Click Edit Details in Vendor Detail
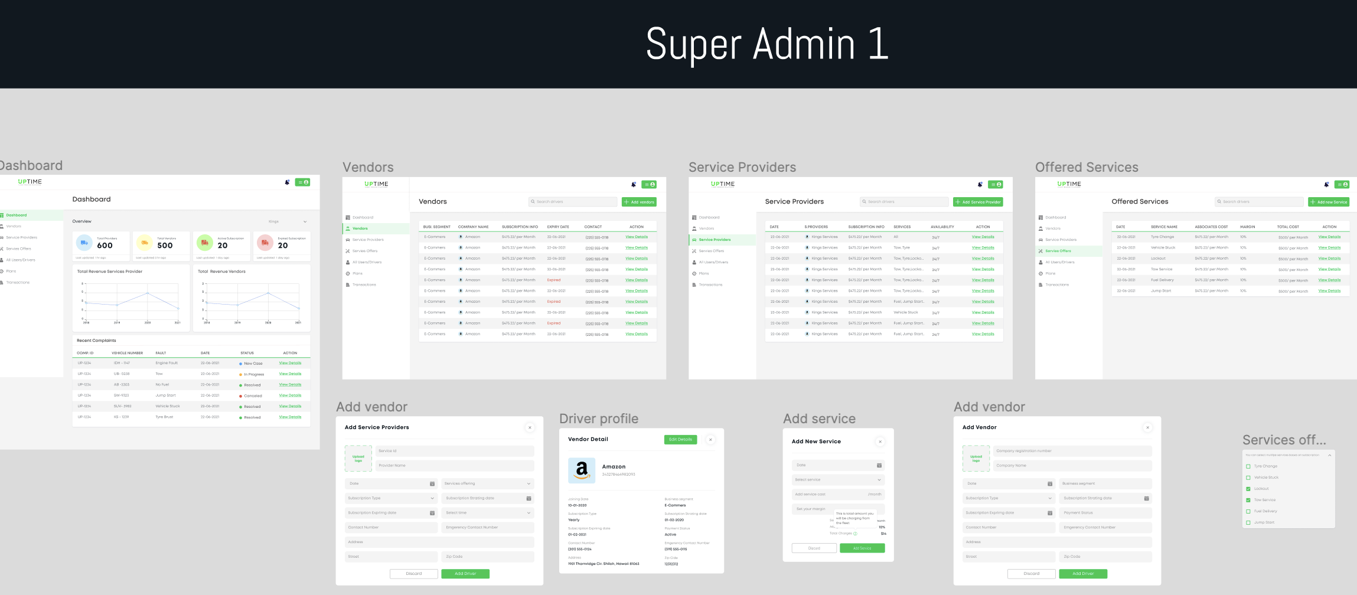Screen dimensions: 1357x595 point(680,440)
